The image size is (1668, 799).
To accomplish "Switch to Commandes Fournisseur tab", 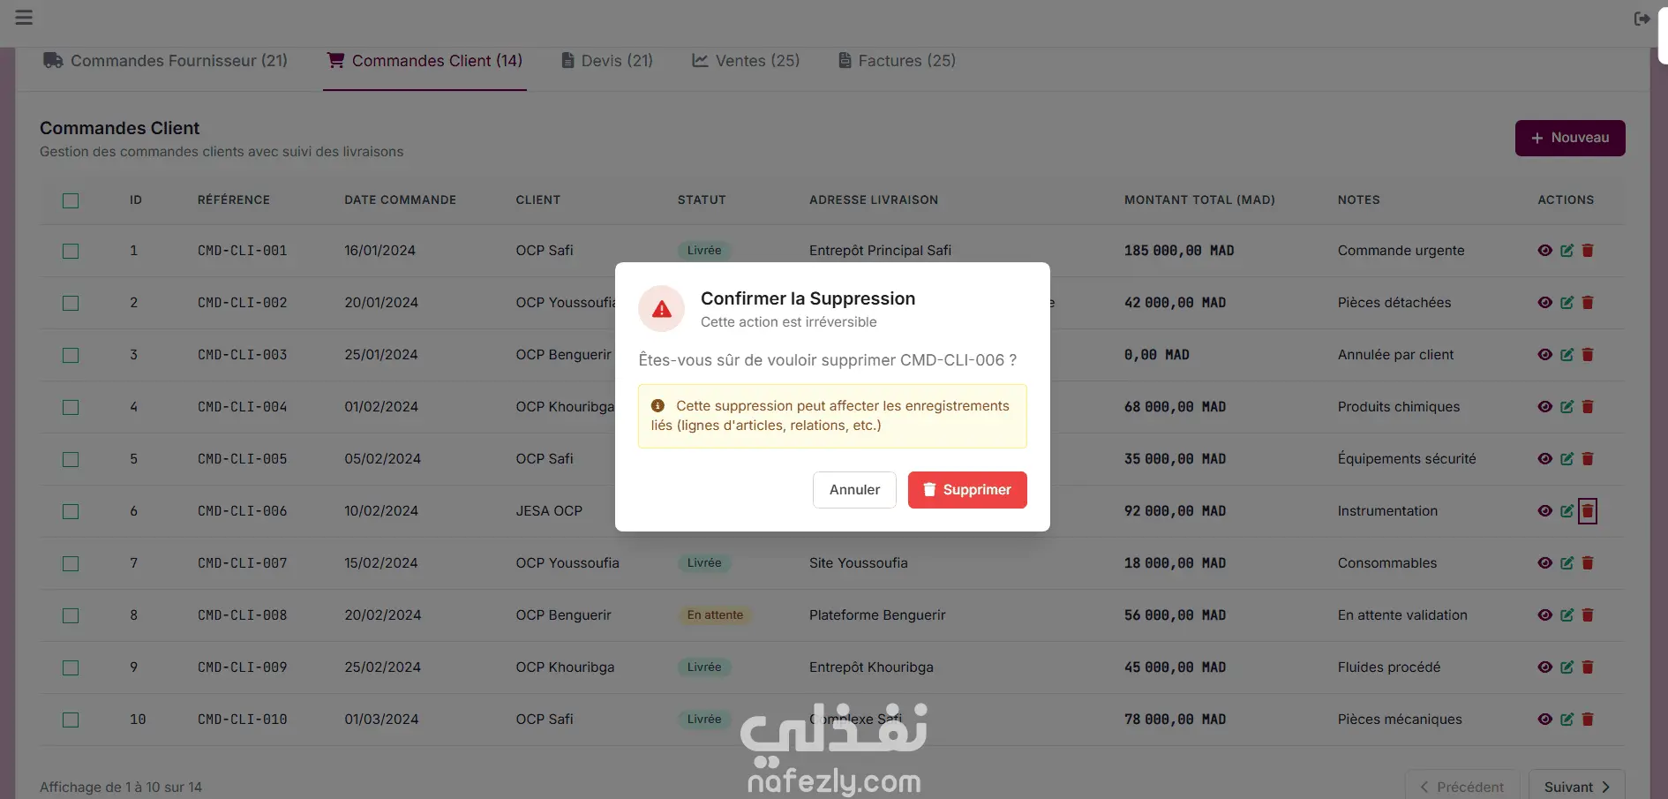I will pos(166,61).
